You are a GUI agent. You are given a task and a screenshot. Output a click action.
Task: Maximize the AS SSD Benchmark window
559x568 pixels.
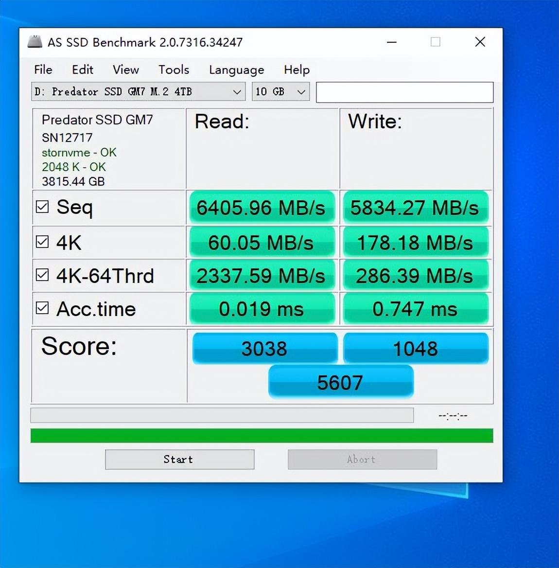click(436, 42)
